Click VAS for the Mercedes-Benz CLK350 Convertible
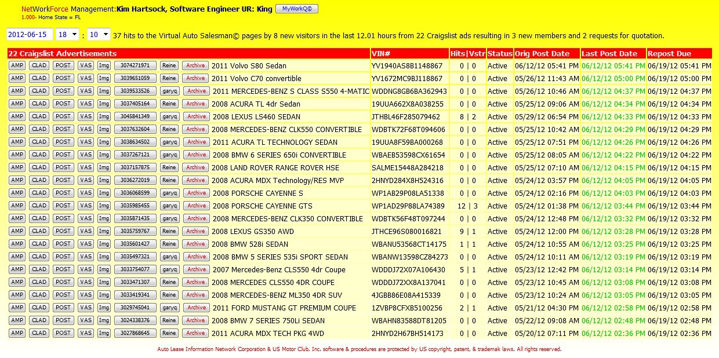The height and width of the screenshot is (358, 719). pos(86,218)
